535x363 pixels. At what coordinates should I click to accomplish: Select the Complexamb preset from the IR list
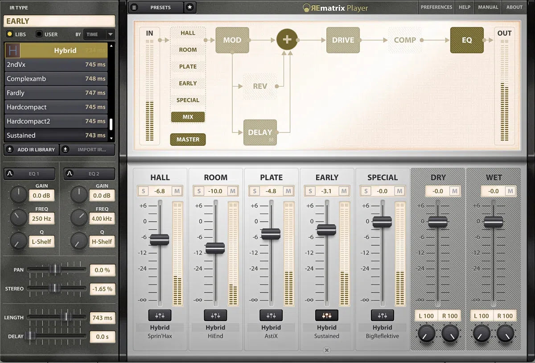click(x=56, y=78)
